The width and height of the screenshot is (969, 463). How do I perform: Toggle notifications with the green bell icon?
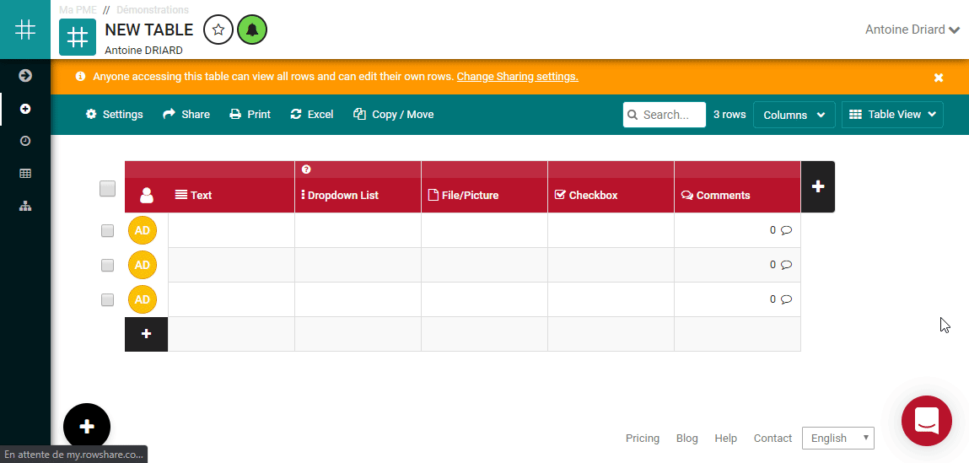click(x=252, y=30)
